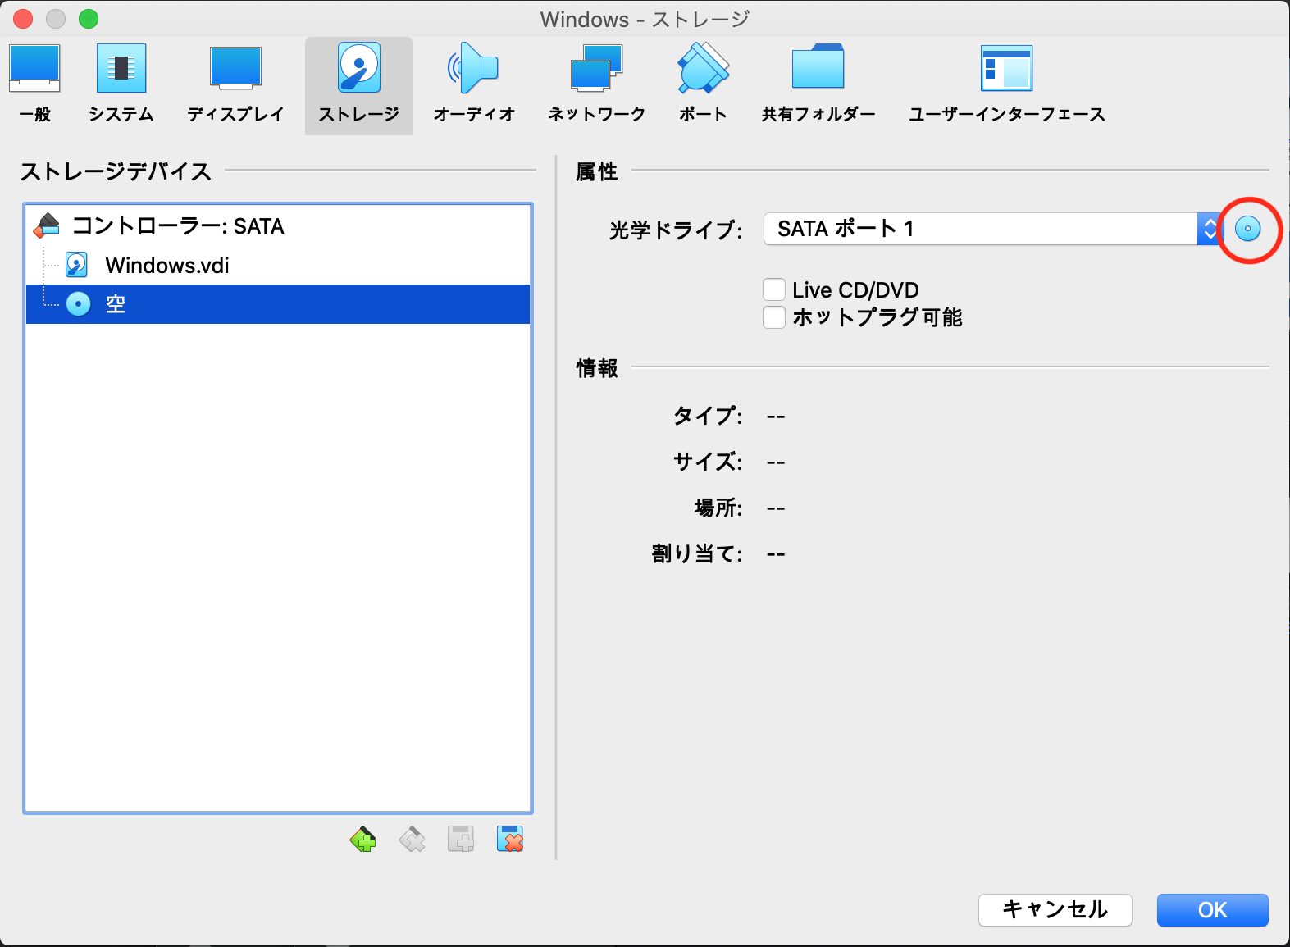Viewport: 1290px width, 947px height.
Task: Toggle the ホットプラグ可能 checkbox
Action: pos(774,317)
